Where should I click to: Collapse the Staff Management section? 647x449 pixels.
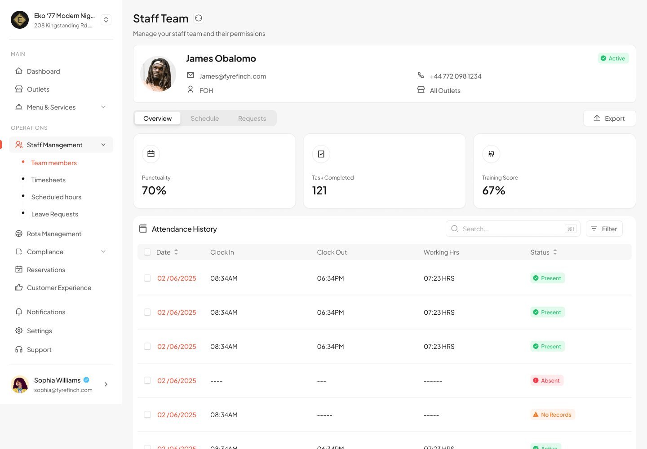pos(103,145)
